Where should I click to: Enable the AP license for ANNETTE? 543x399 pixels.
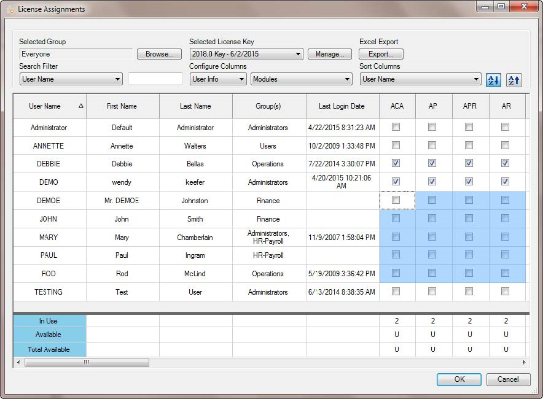(x=433, y=145)
